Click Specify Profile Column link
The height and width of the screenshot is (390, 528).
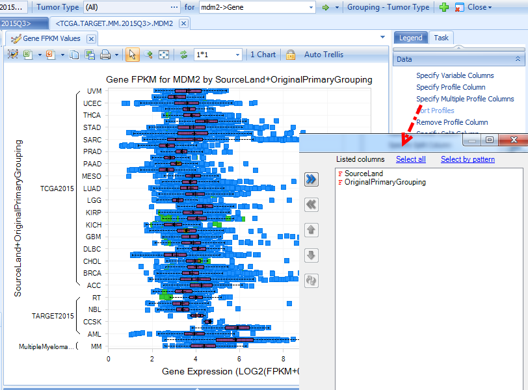451,87
